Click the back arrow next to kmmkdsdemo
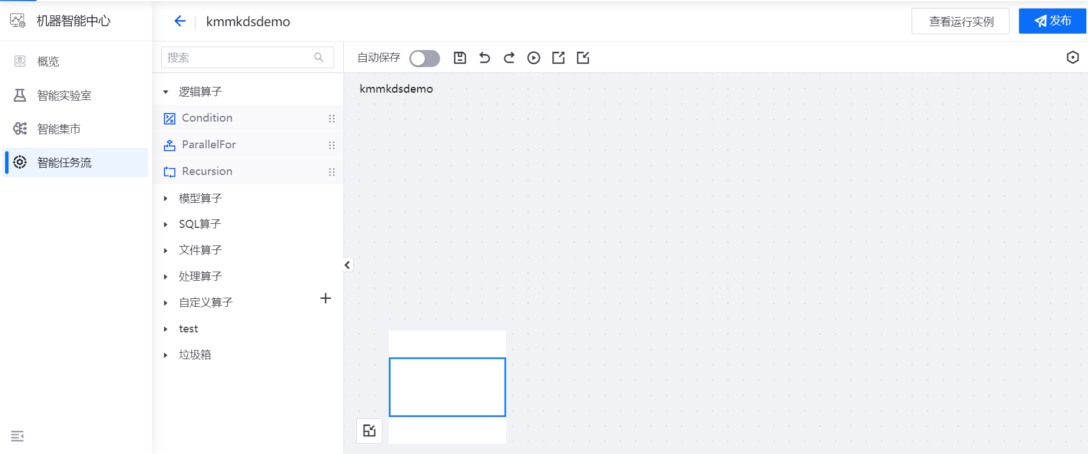The image size is (1088, 454). tap(180, 21)
